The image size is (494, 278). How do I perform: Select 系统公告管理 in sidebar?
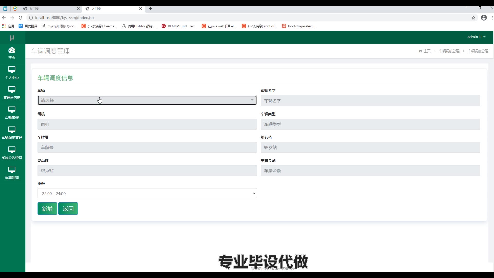pos(12,153)
